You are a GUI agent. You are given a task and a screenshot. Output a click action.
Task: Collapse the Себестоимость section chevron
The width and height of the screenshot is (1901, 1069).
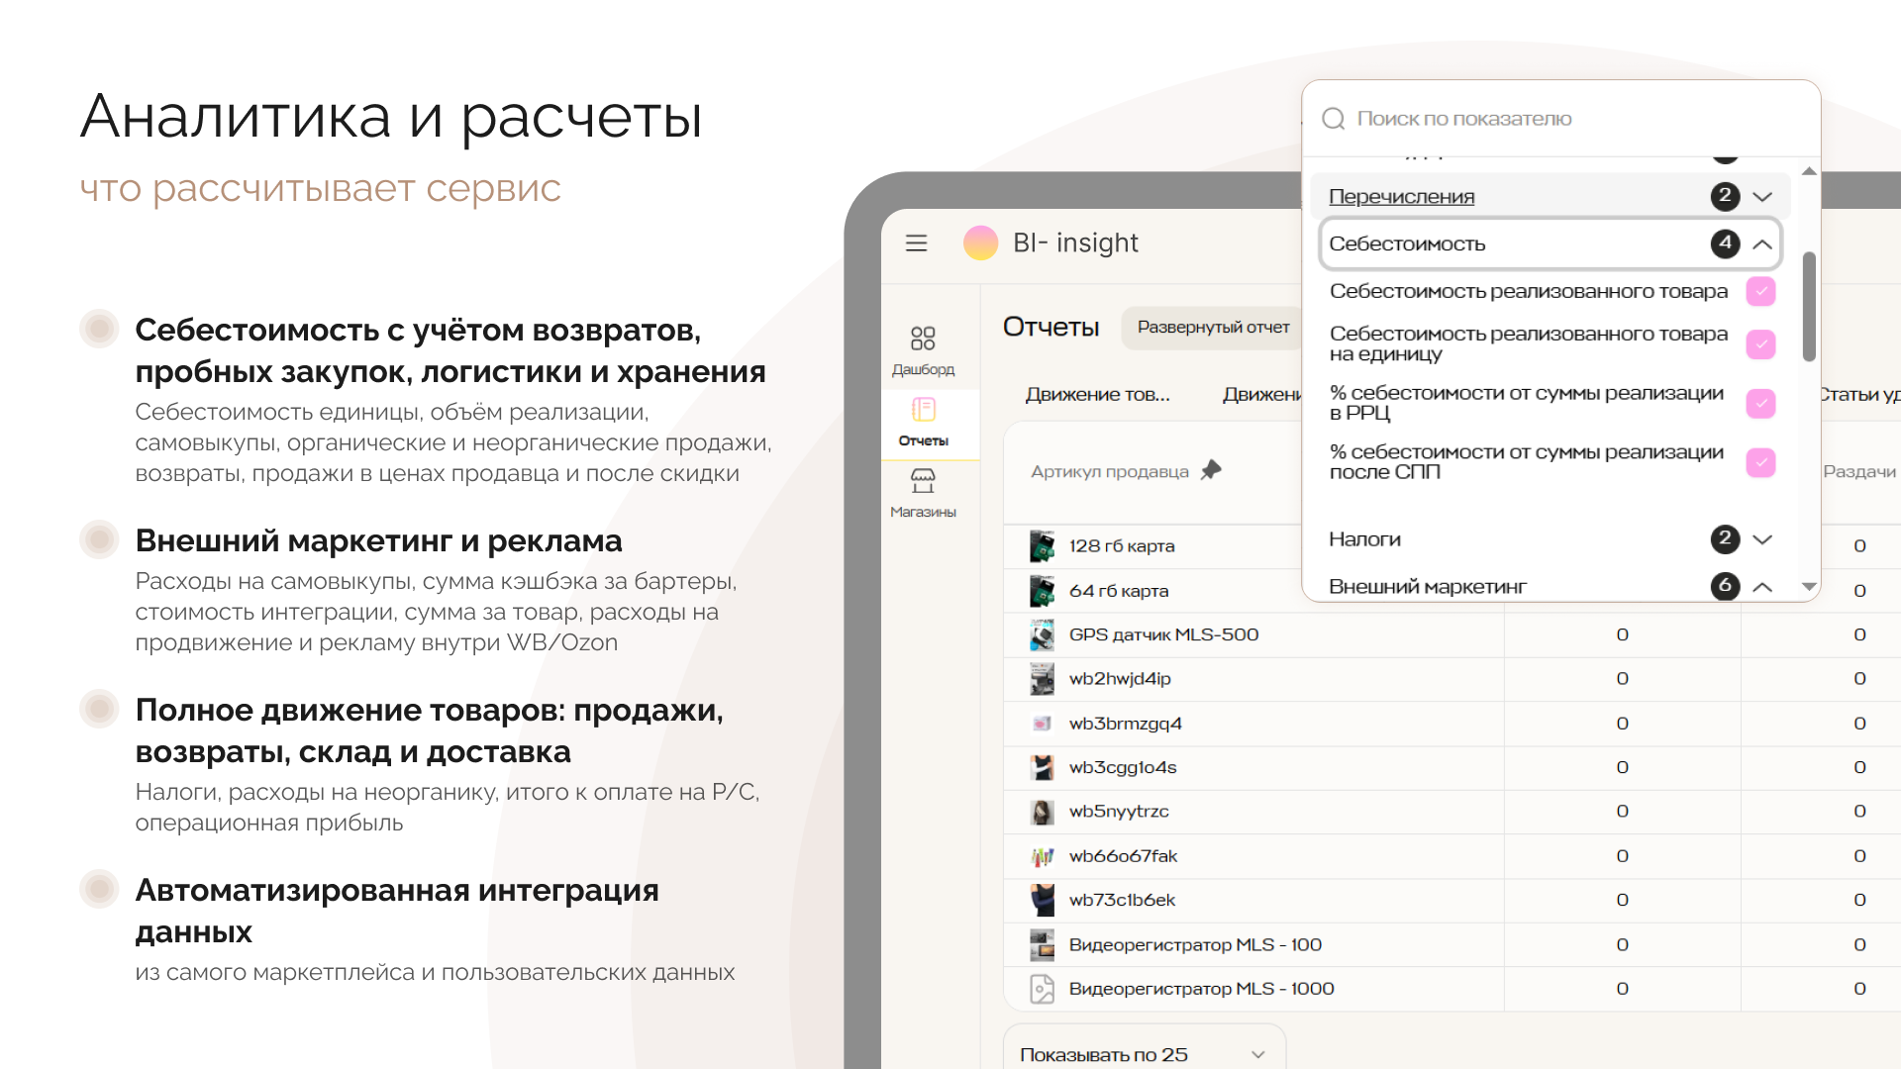coord(1762,243)
